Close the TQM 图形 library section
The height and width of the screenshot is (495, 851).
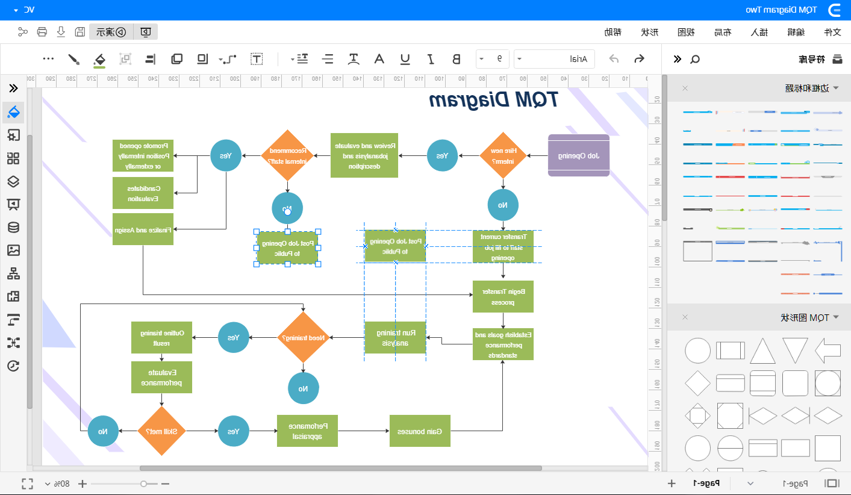685,317
